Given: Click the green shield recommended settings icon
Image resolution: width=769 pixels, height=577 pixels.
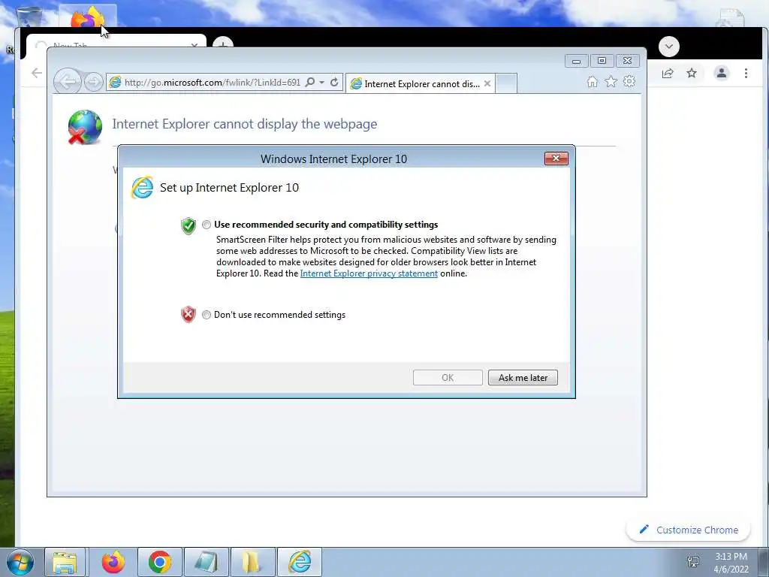Looking at the screenshot, I should click(x=188, y=225).
